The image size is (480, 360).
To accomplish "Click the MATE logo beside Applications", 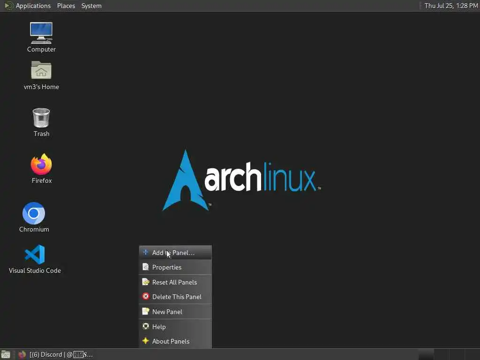I will point(8,6).
